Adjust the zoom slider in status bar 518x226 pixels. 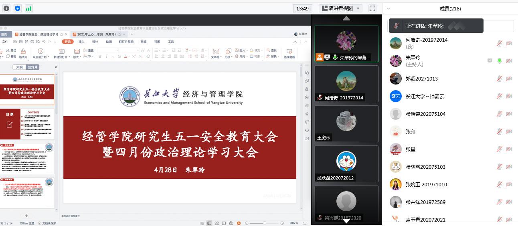[x=264, y=223]
